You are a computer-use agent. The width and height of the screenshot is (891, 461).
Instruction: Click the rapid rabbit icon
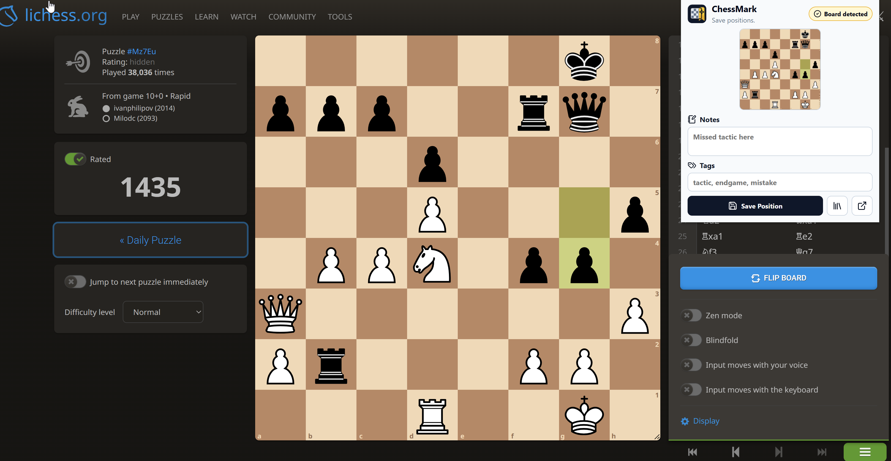coord(77,107)
